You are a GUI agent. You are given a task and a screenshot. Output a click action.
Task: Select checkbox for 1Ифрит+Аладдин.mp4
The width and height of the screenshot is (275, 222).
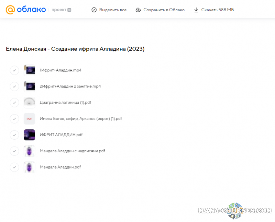tap(14, 70)
